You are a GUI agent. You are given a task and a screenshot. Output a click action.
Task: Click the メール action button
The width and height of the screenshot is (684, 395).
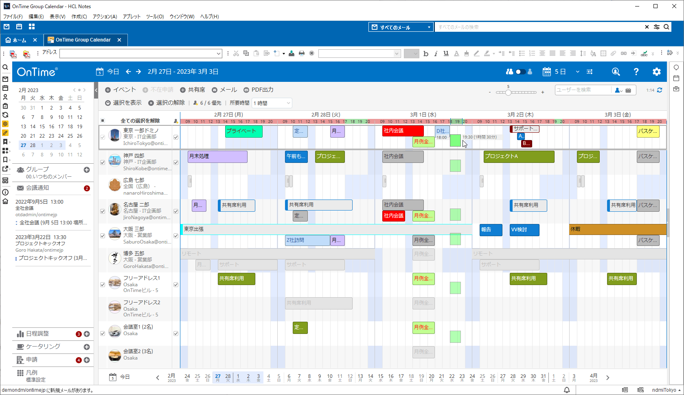pyautogui.click(x=224, y=90)
